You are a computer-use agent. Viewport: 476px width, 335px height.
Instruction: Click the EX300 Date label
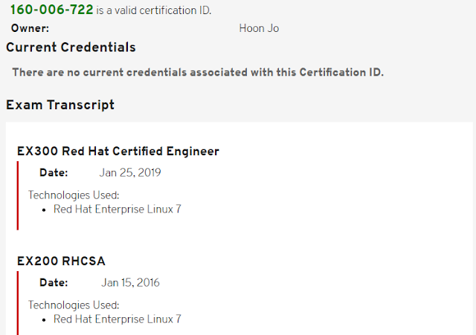tap(54, 172)
